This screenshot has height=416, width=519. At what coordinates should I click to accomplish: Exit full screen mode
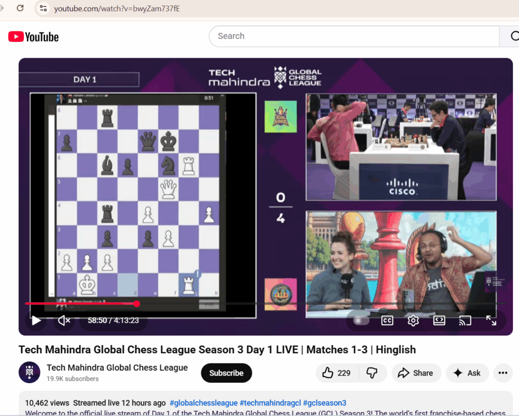coord(491,320)
